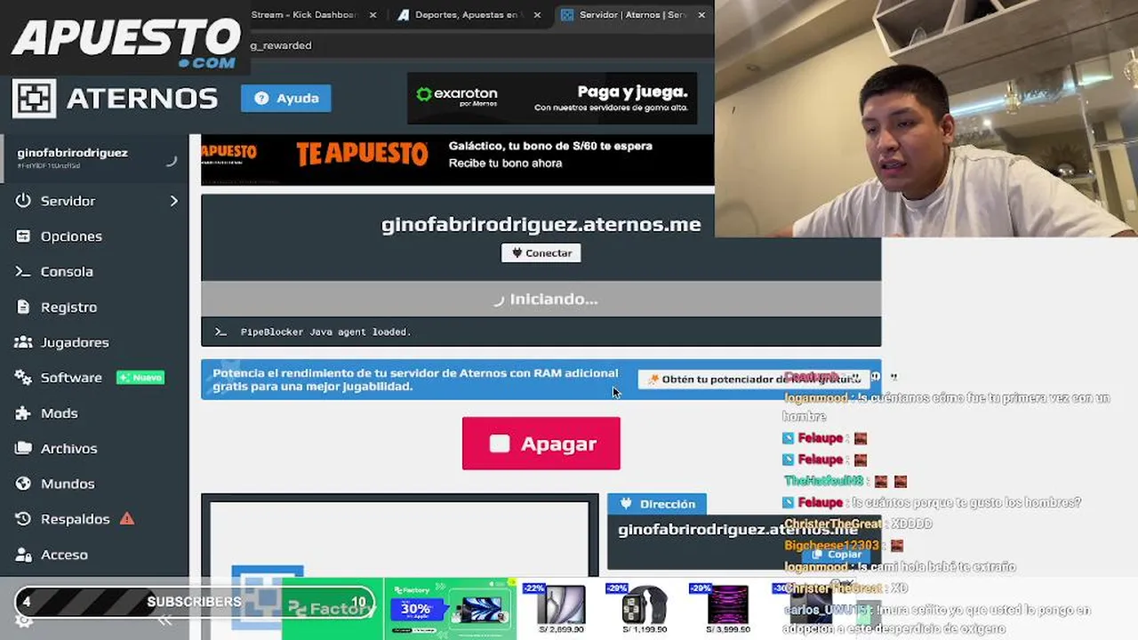Image resolution: width=1138 pixels, height=640 pixels.
Task: Click the console prompt icon in log line
Action: [x=220, y=332]
